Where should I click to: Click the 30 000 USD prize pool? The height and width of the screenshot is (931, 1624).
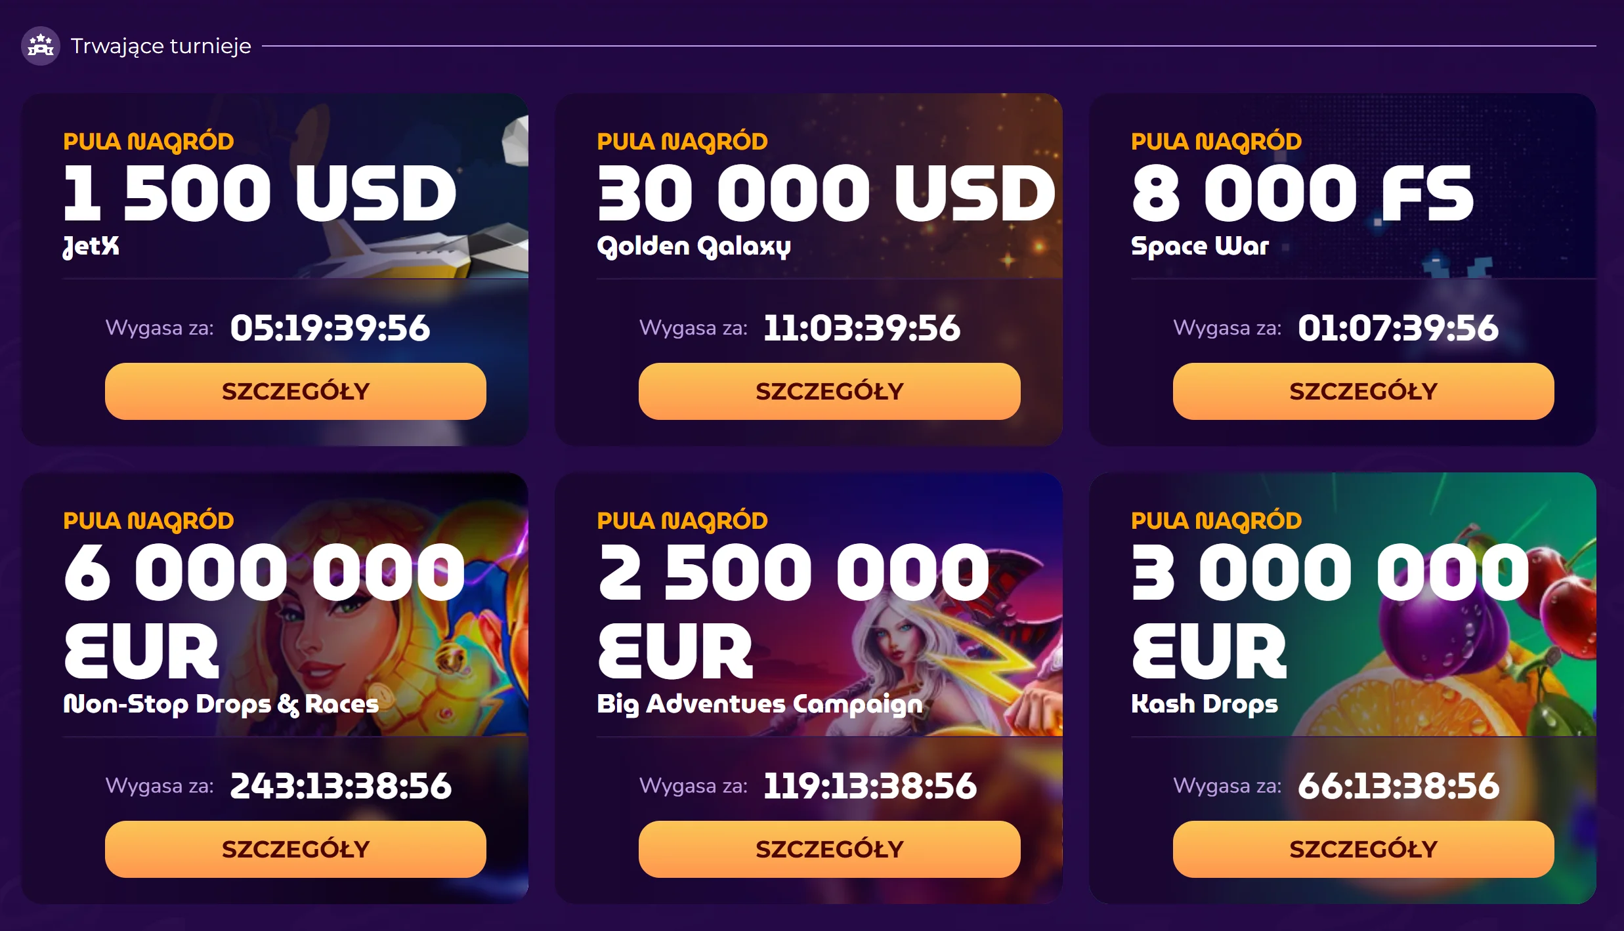(826, 194)
